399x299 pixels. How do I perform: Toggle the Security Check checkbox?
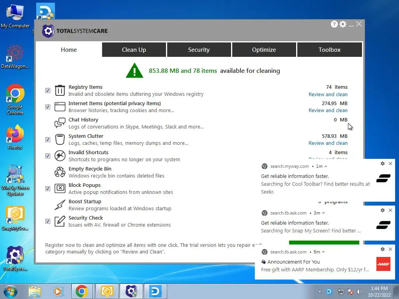[48, 221]
